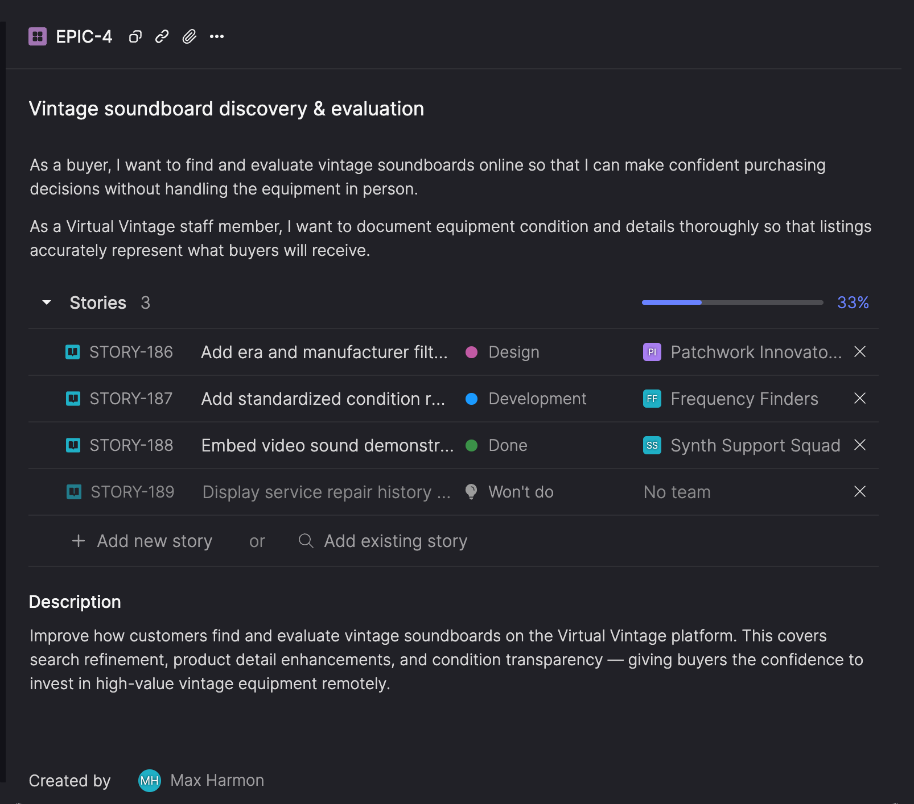Click the Max Harmon creator avatar

pos(150,781)
